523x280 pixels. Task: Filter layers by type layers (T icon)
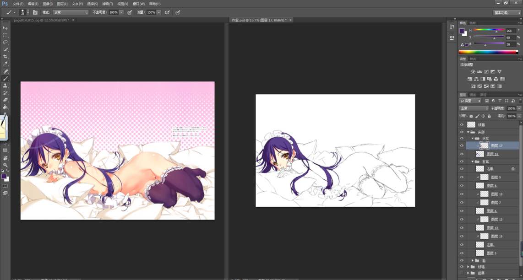pos(500,101)
